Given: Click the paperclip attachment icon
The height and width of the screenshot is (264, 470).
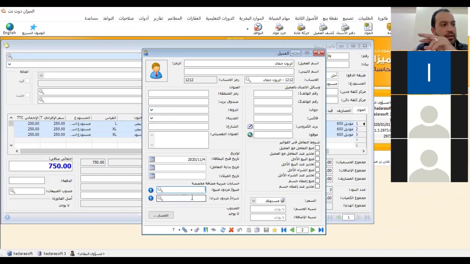Looking at the screenshot, I should (185, 230).
